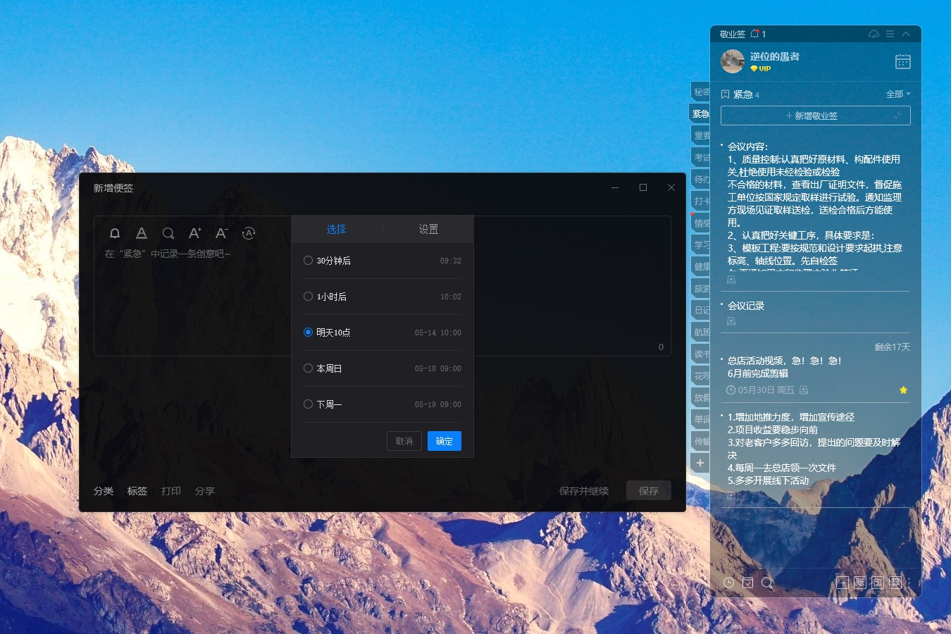
Task: Click the search icon at panel bottom
Action: click(x=767, y=583)
